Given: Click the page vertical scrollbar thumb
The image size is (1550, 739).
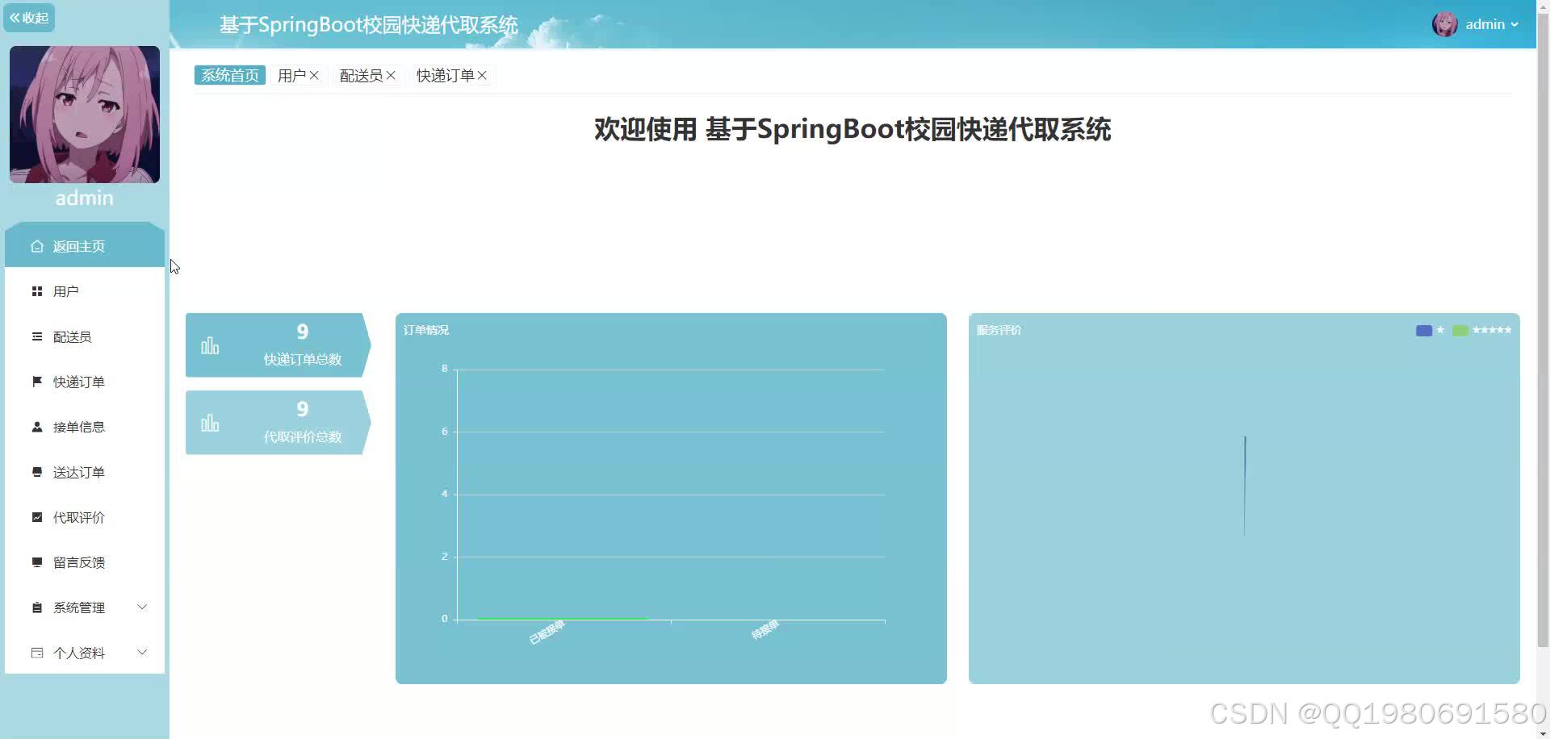Looking at the screenshot, I should tap(1543, 329).
